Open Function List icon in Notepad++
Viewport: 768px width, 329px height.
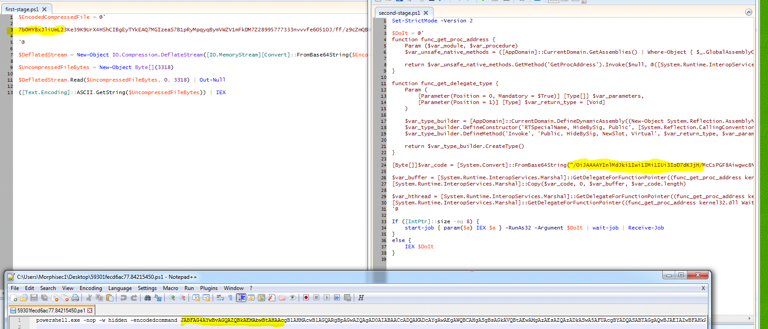(271, 298)
